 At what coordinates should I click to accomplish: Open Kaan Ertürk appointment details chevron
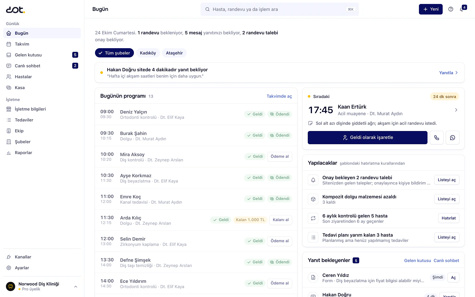(x=456, y=110)
